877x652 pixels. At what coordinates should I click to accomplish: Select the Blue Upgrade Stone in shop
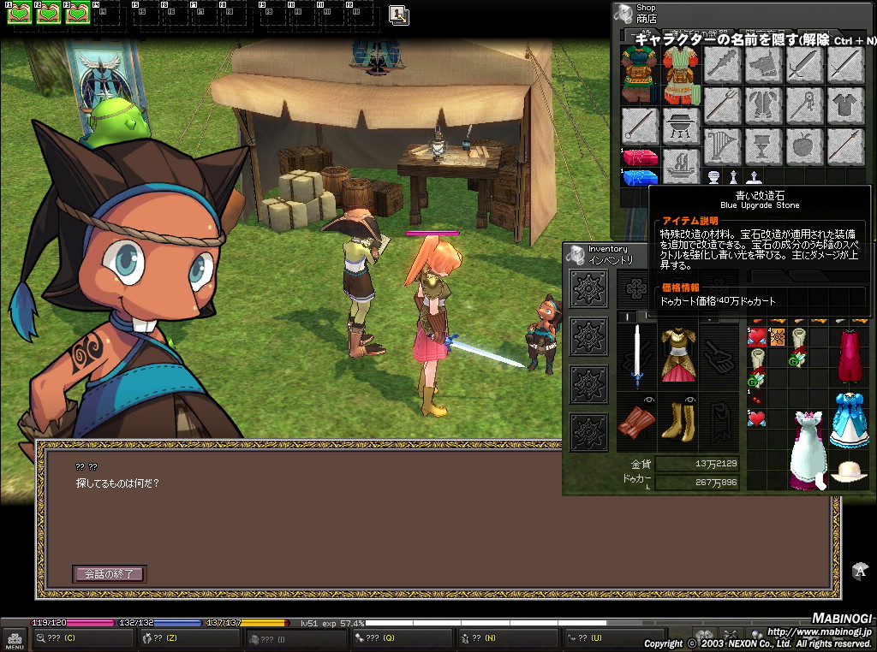[x=641, y=177]
